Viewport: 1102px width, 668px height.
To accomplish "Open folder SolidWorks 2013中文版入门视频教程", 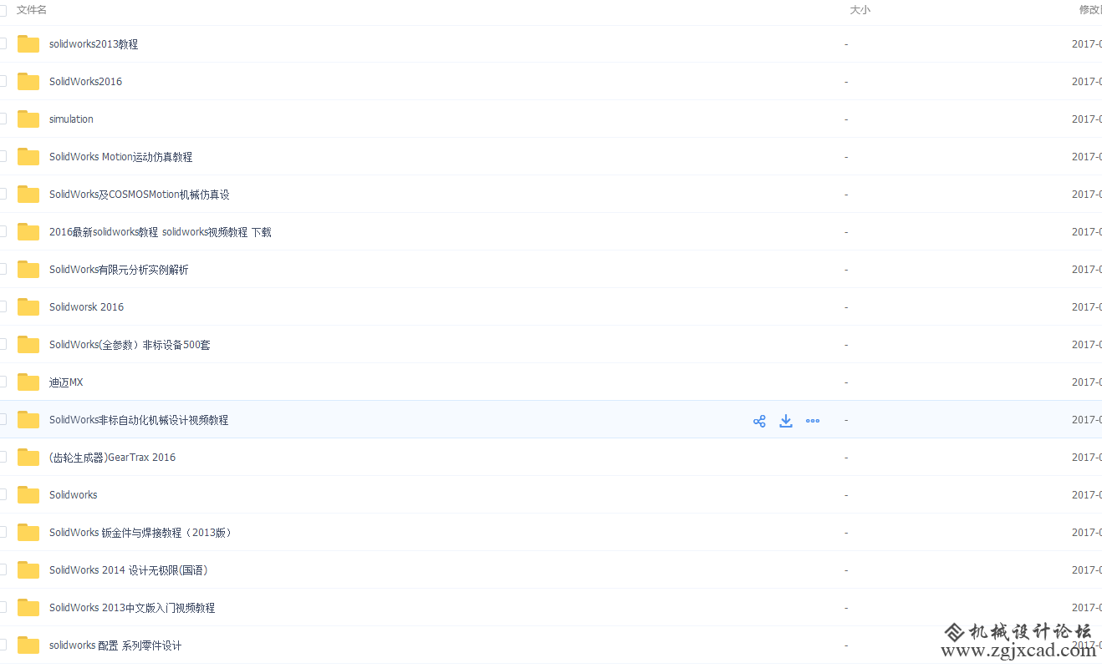I will coord(132,608).
